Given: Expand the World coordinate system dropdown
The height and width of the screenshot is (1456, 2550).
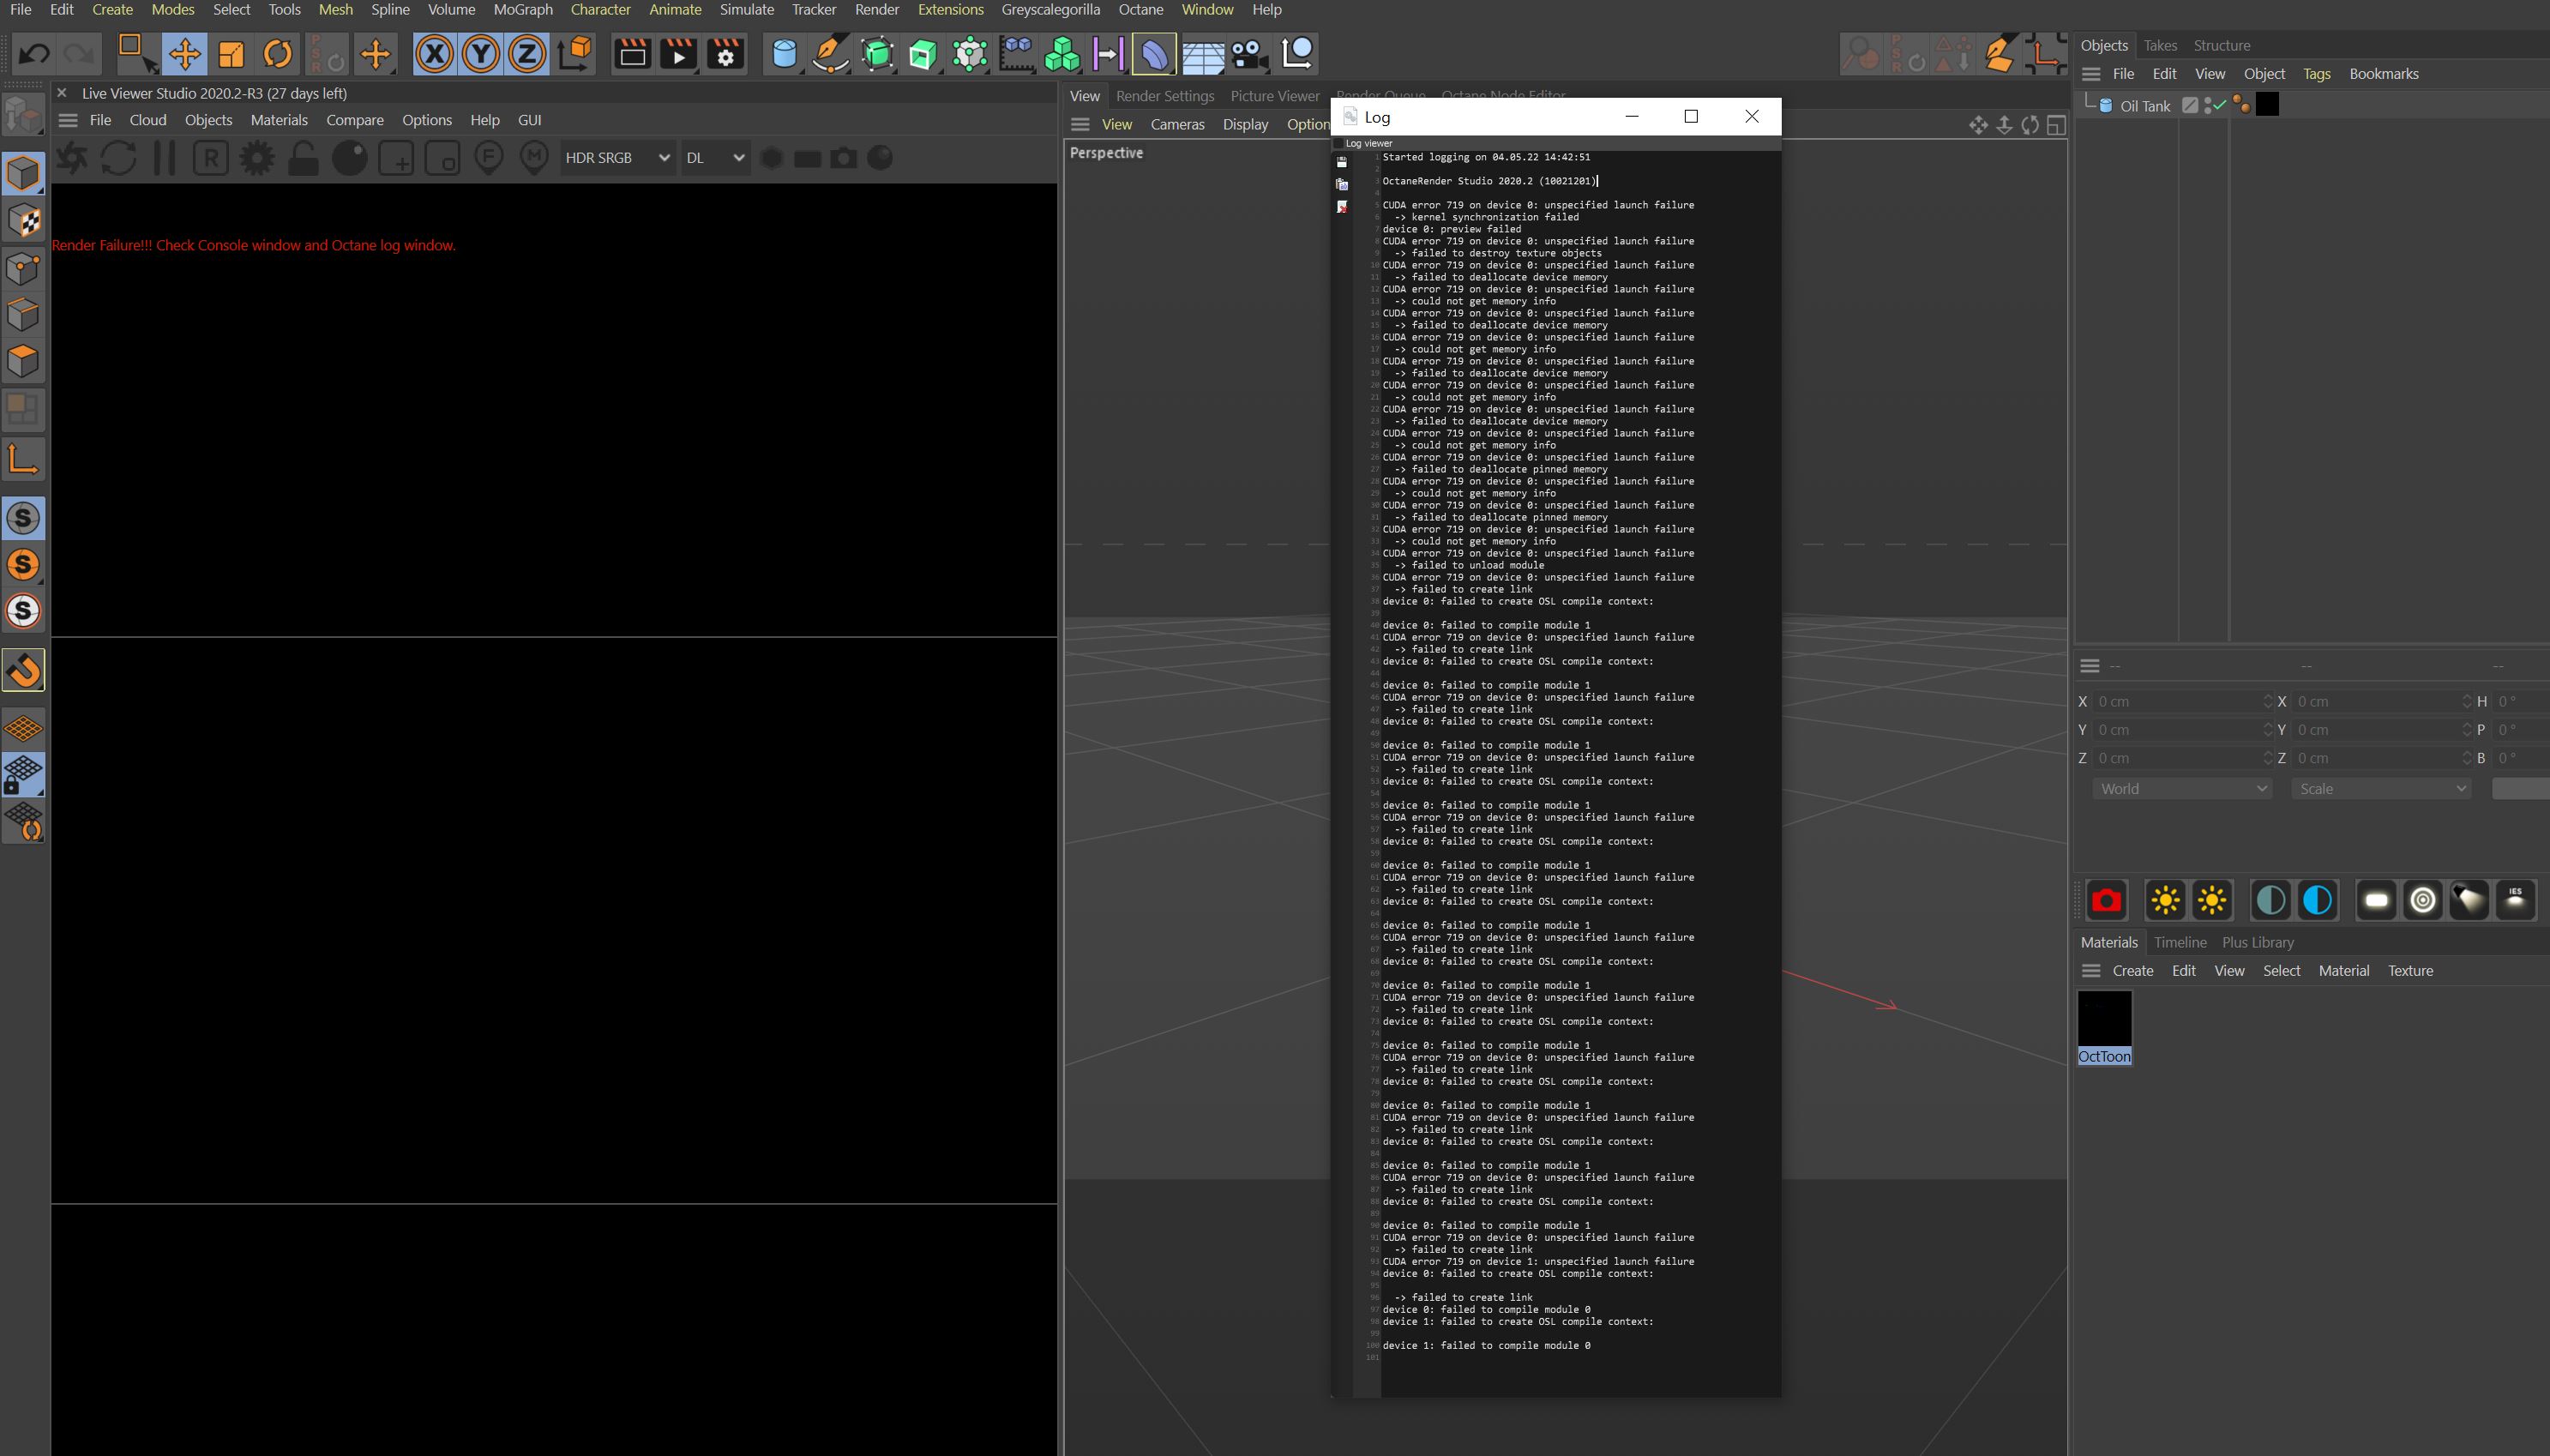Looking at the screenshot, I should click(2182, 789).
